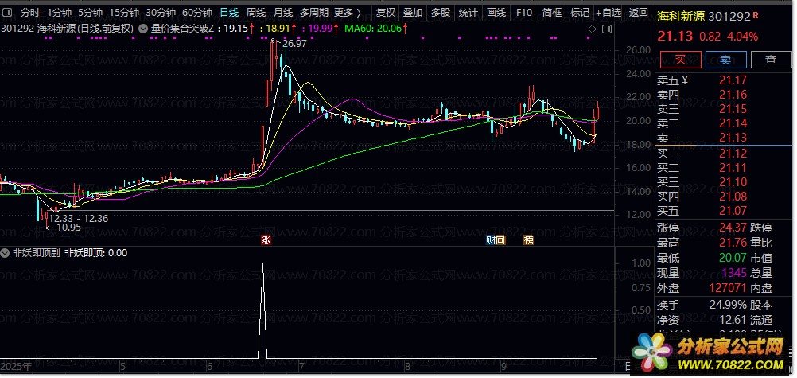797x378 pixels.
Task: Add stock via +自选 button
Action: pyautogui.click(x=609, y=13)
